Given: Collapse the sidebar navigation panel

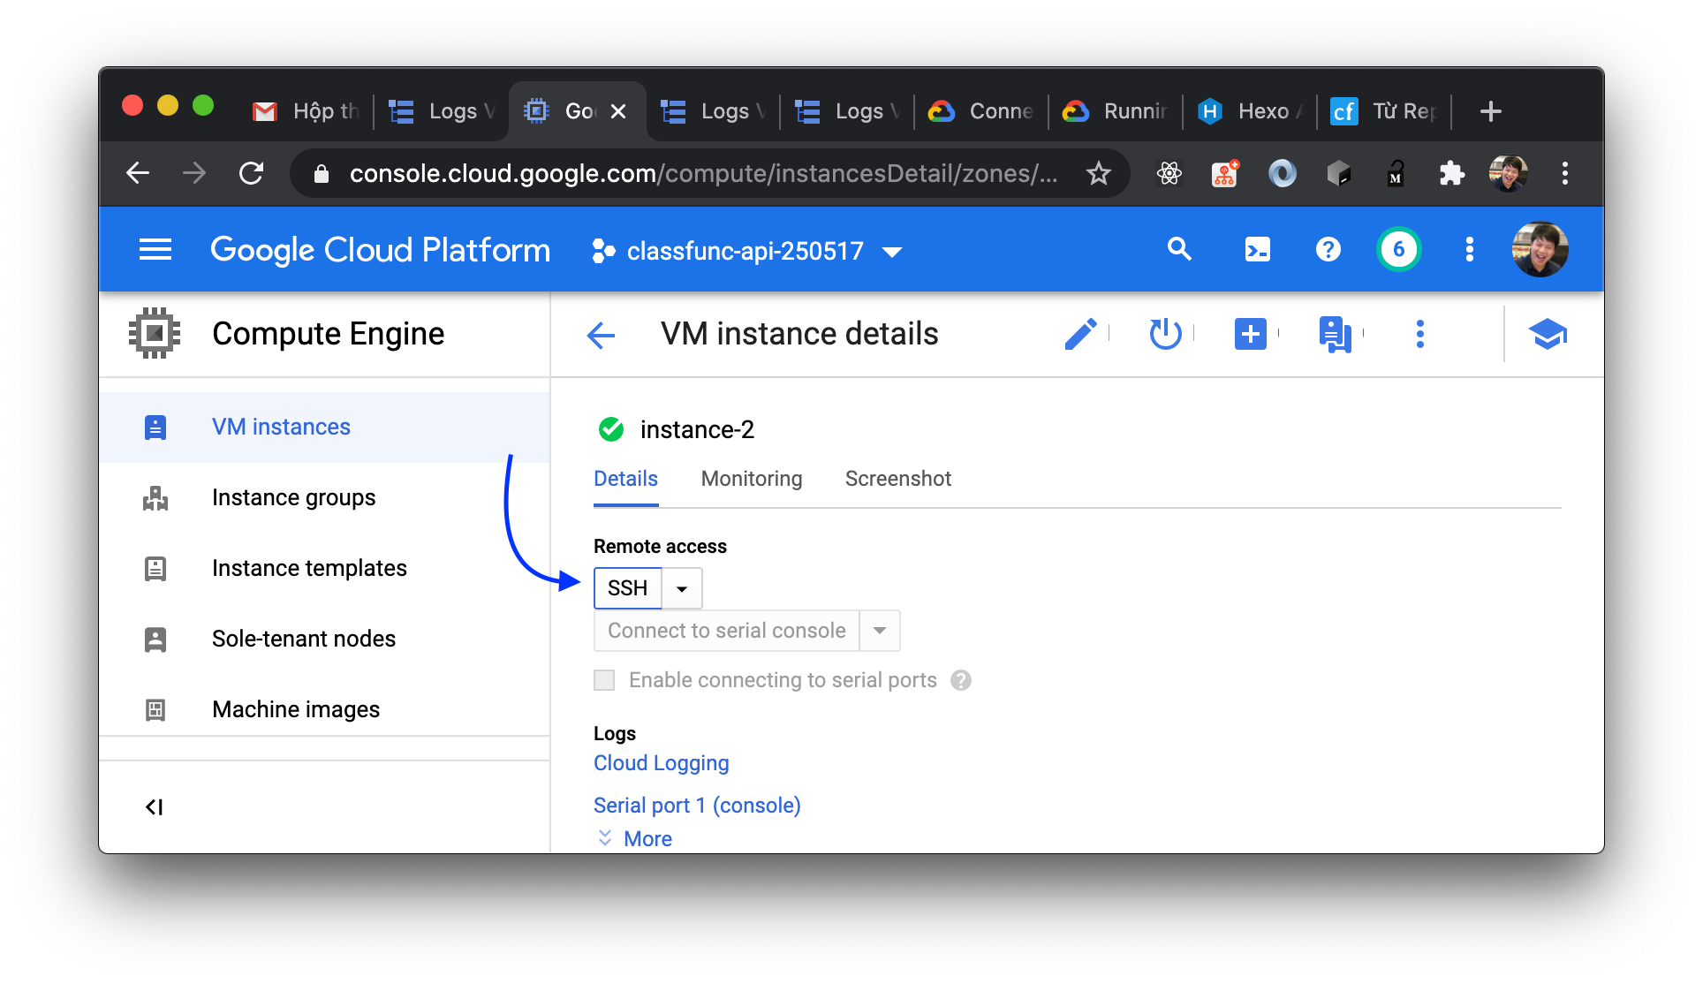Looking at the screenshot, I should (x=155, y=806).
